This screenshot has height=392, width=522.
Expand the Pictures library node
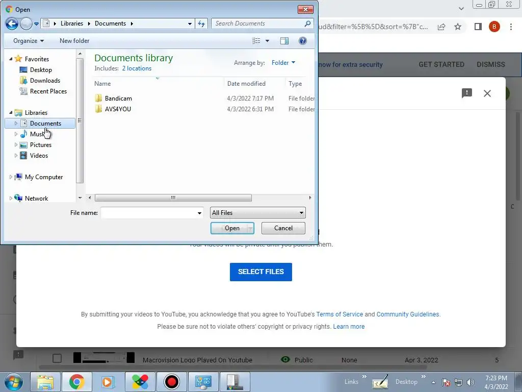click(x=16, y=144)
